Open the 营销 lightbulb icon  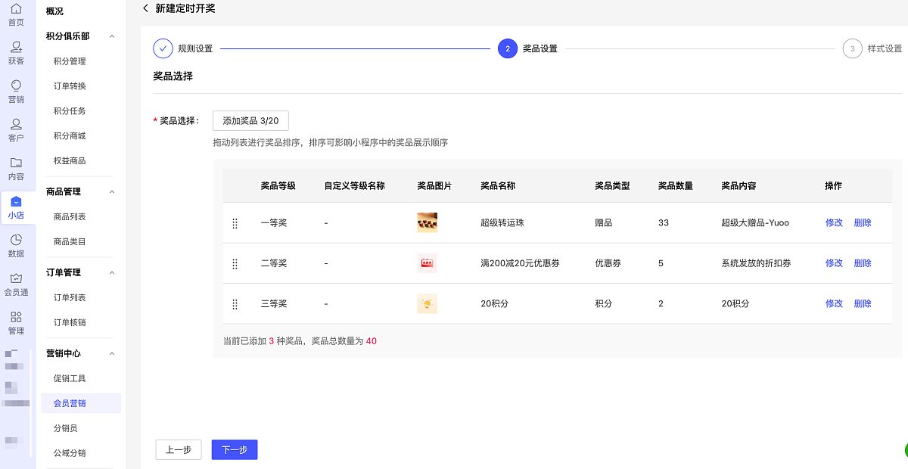tap(16, 85)
